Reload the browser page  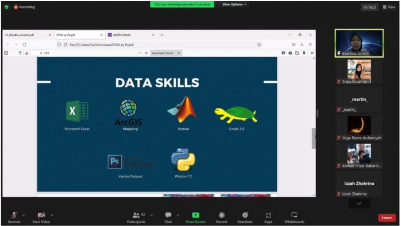coord(25,45)
